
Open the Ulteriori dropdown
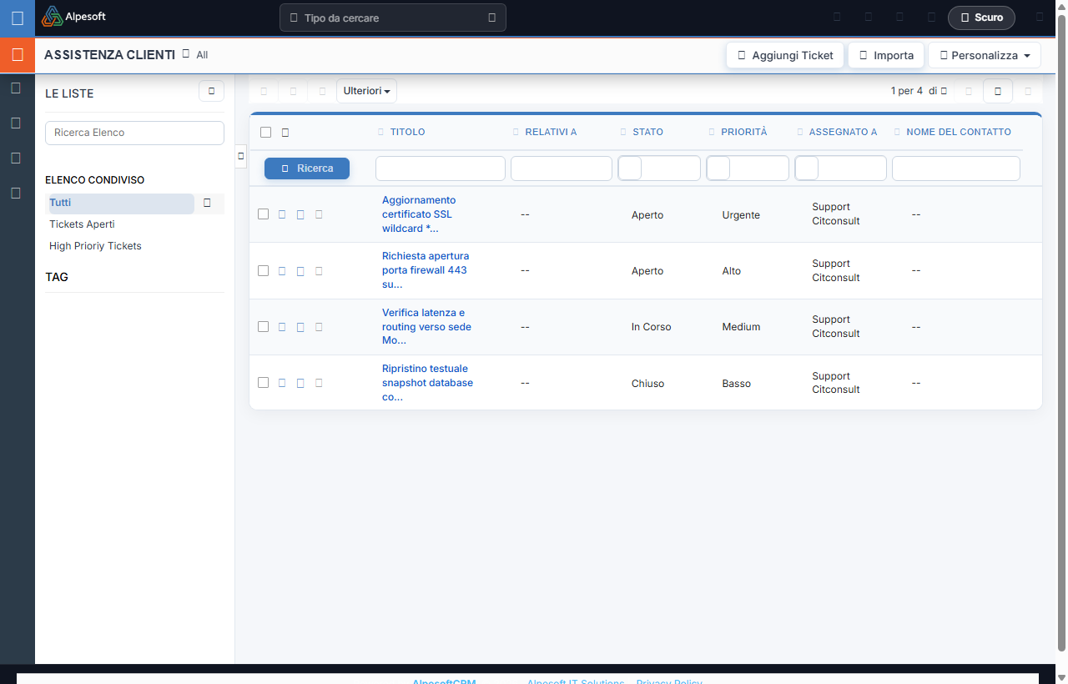pyautogui.click(x=366, y=91)
